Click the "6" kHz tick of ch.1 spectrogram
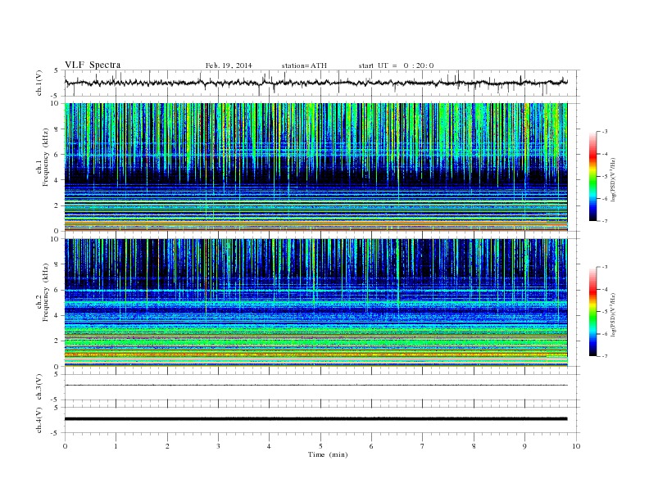The image size is (649, 501). [x=57, y=155]
